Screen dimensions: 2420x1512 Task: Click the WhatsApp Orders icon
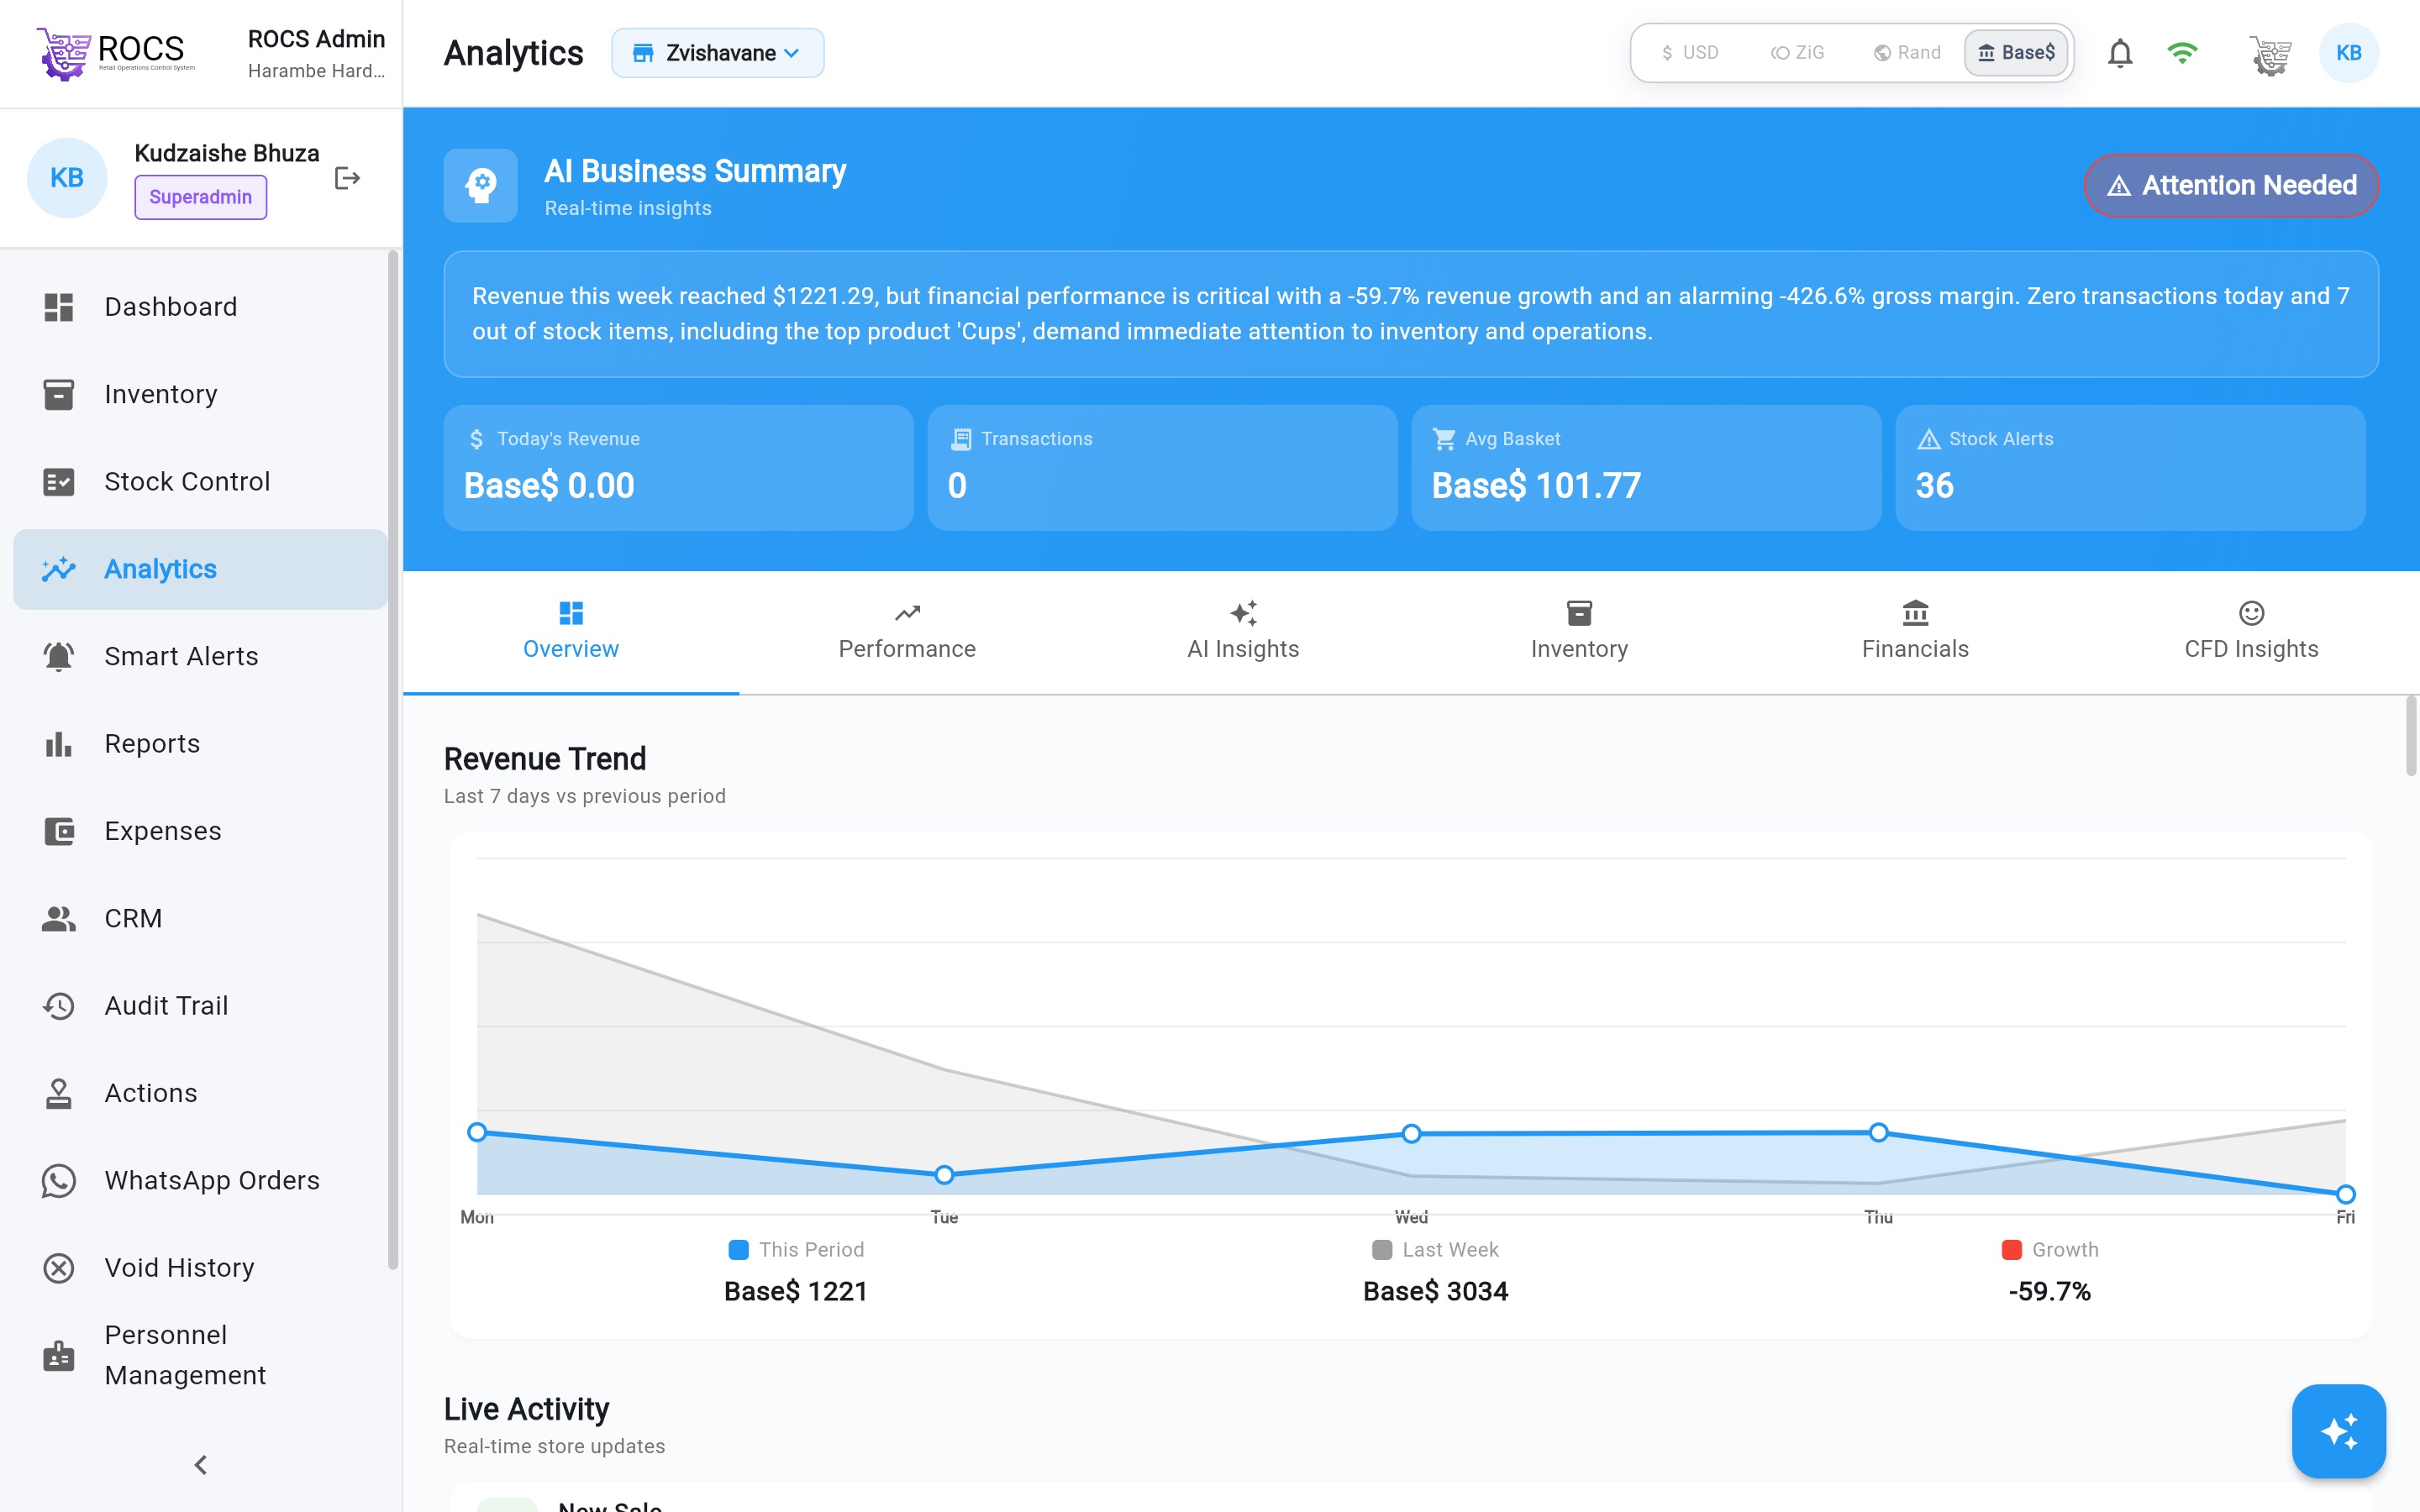(59, 1181)
